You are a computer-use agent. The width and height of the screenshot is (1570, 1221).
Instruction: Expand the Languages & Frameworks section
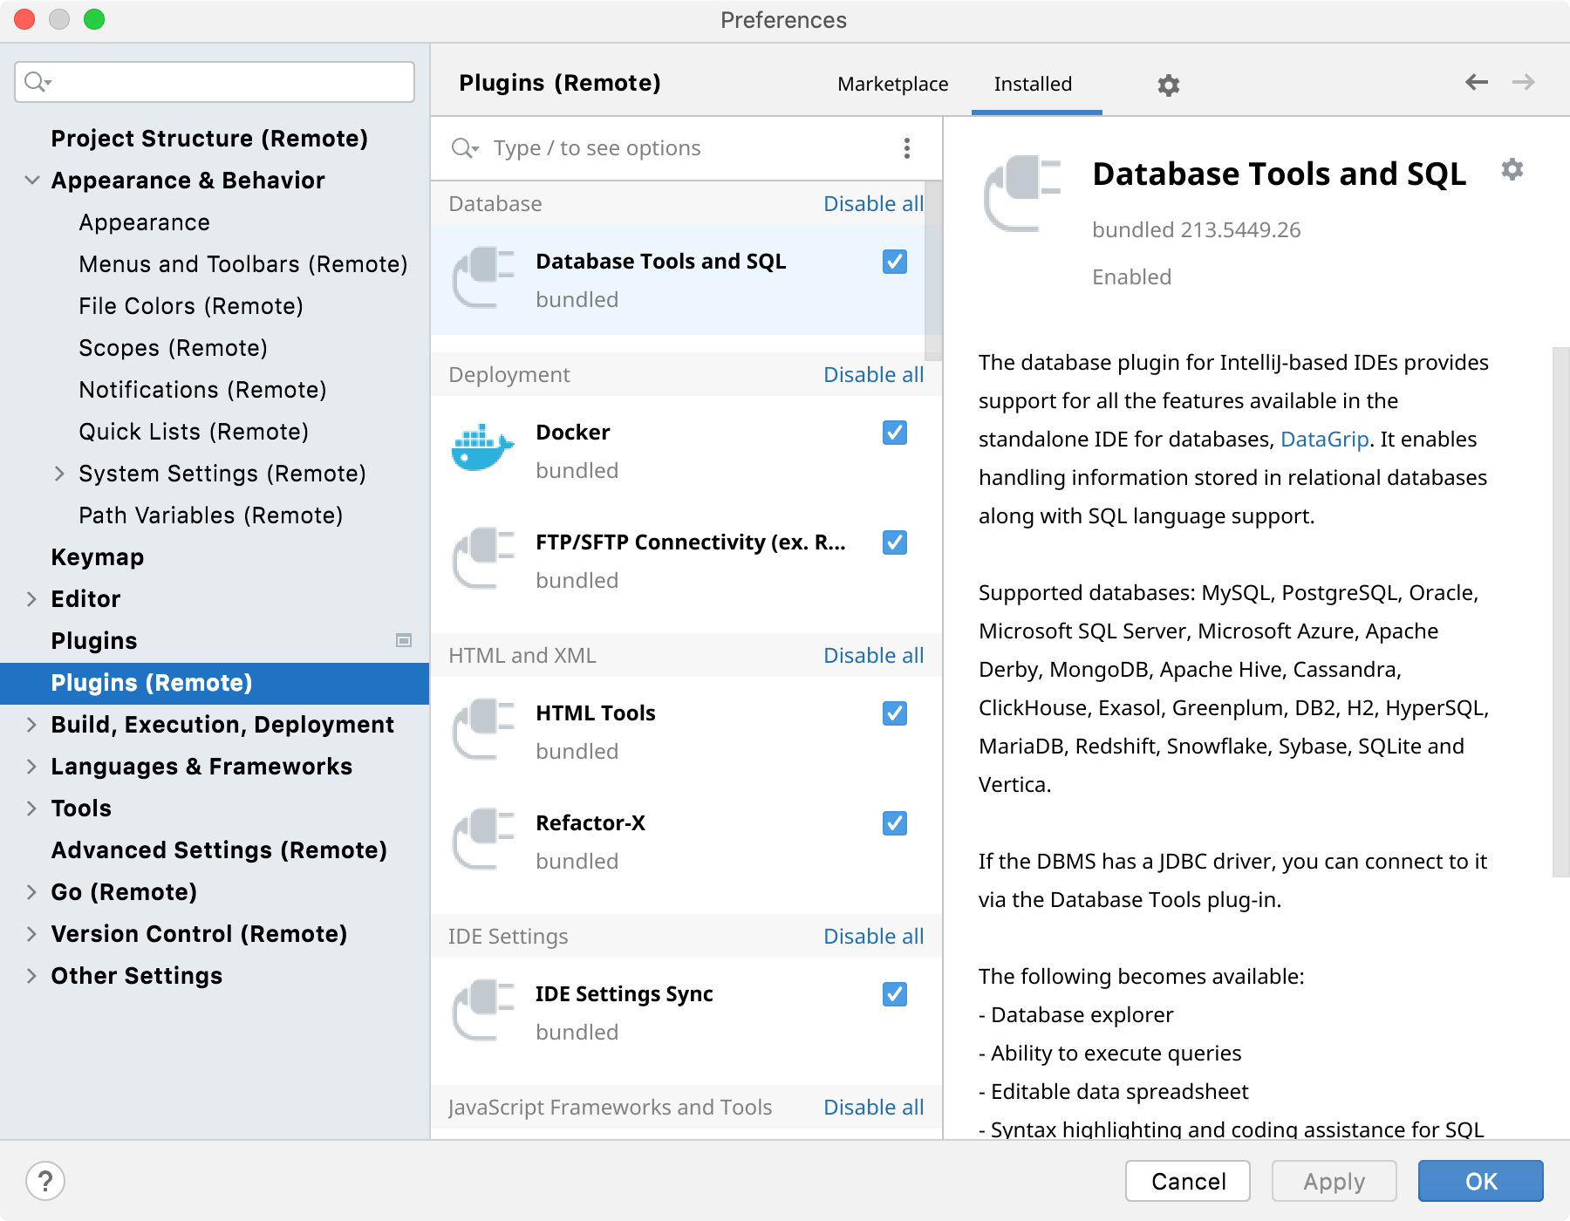(x=32, y=767)
